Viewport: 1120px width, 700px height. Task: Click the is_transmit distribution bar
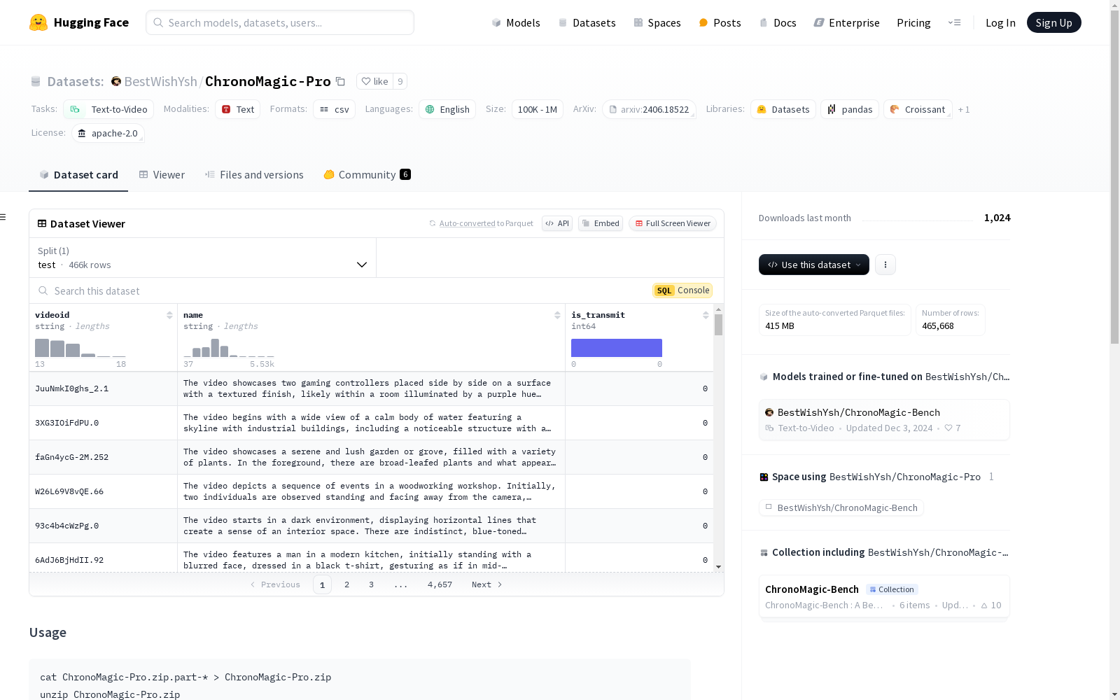pyautogui.click(x=617, y=348)
